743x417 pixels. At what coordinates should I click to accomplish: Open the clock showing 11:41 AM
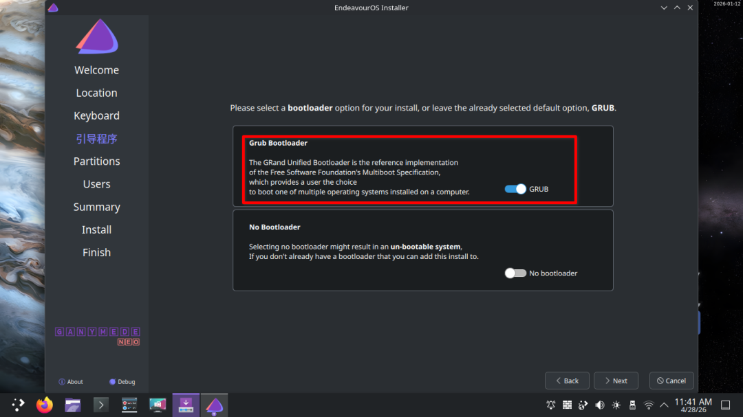[693, 405]
